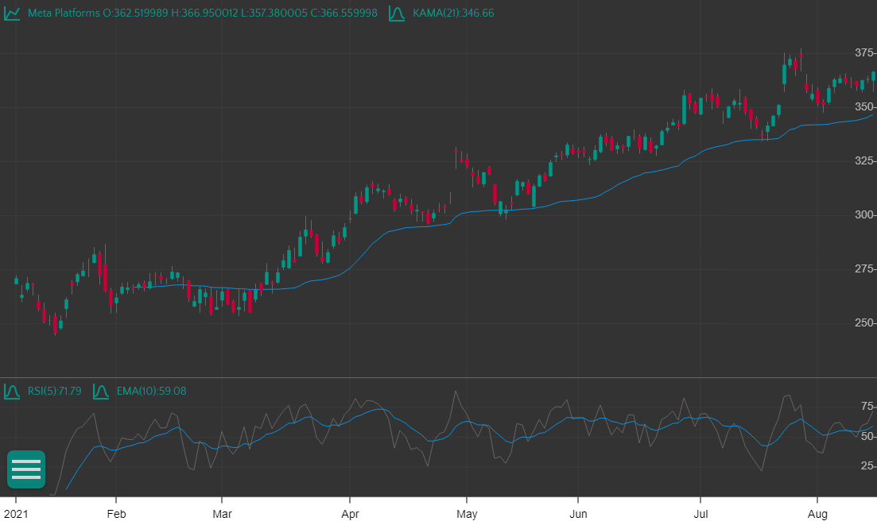Click the 300 price axis label
Image resolution: width=877 pixels, height=525 pixels.
point(863,215)
